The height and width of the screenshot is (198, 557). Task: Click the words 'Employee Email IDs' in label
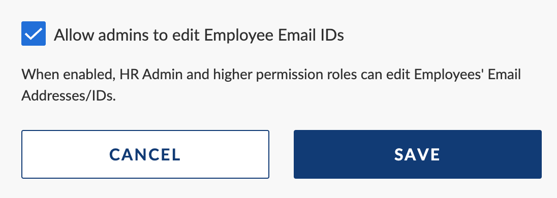(274, 35)
